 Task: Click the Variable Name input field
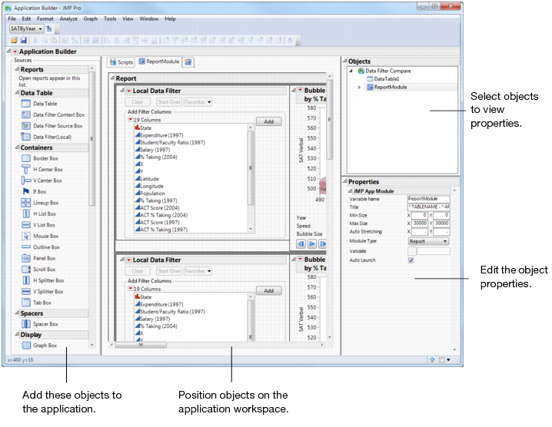pos(428,199)
